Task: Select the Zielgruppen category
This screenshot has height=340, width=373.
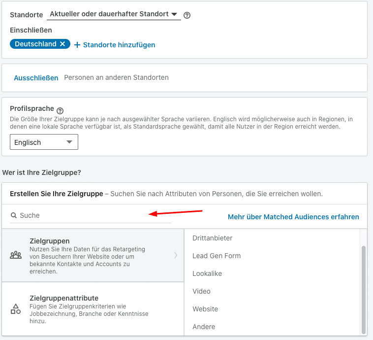Action: point(93,255)
